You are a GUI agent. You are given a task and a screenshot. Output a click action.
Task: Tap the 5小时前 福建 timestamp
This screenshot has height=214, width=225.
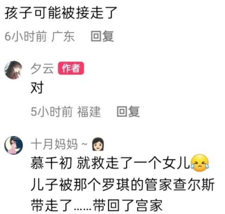click(x=66, y=111)
